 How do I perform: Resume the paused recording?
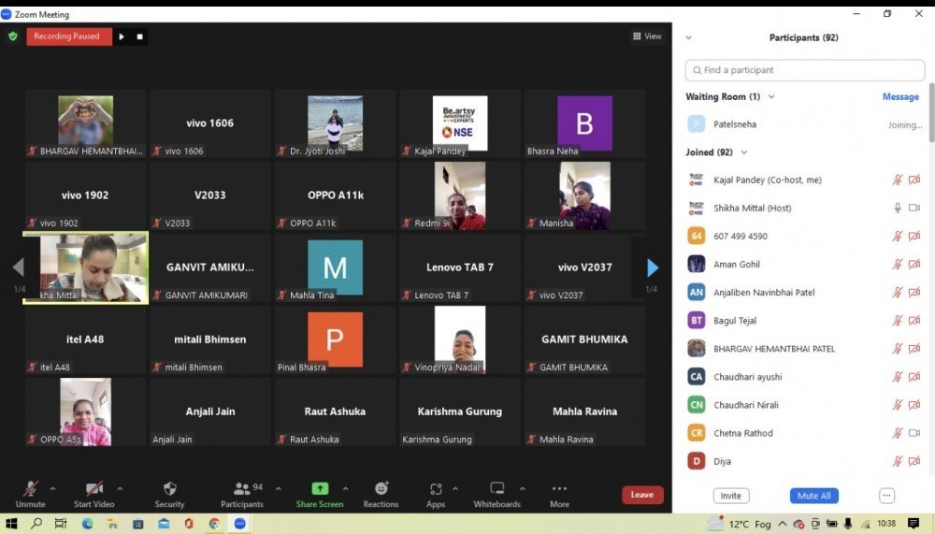pos(122,36)
